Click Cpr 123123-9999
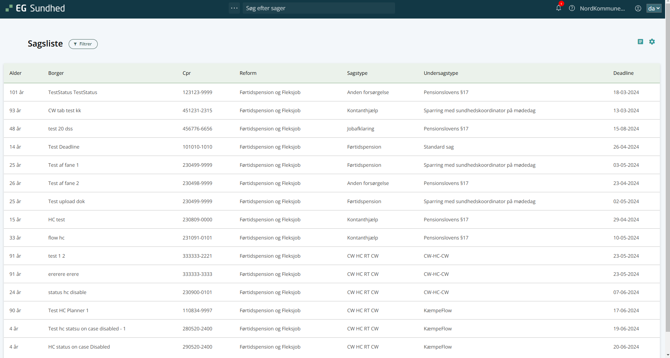 198,92
